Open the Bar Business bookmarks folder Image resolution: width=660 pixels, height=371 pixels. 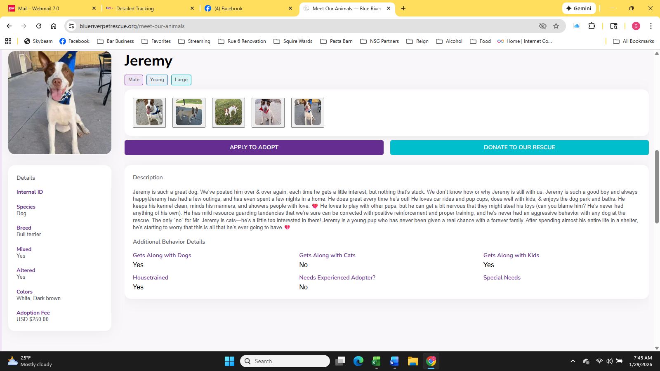[x=115, y=41]
